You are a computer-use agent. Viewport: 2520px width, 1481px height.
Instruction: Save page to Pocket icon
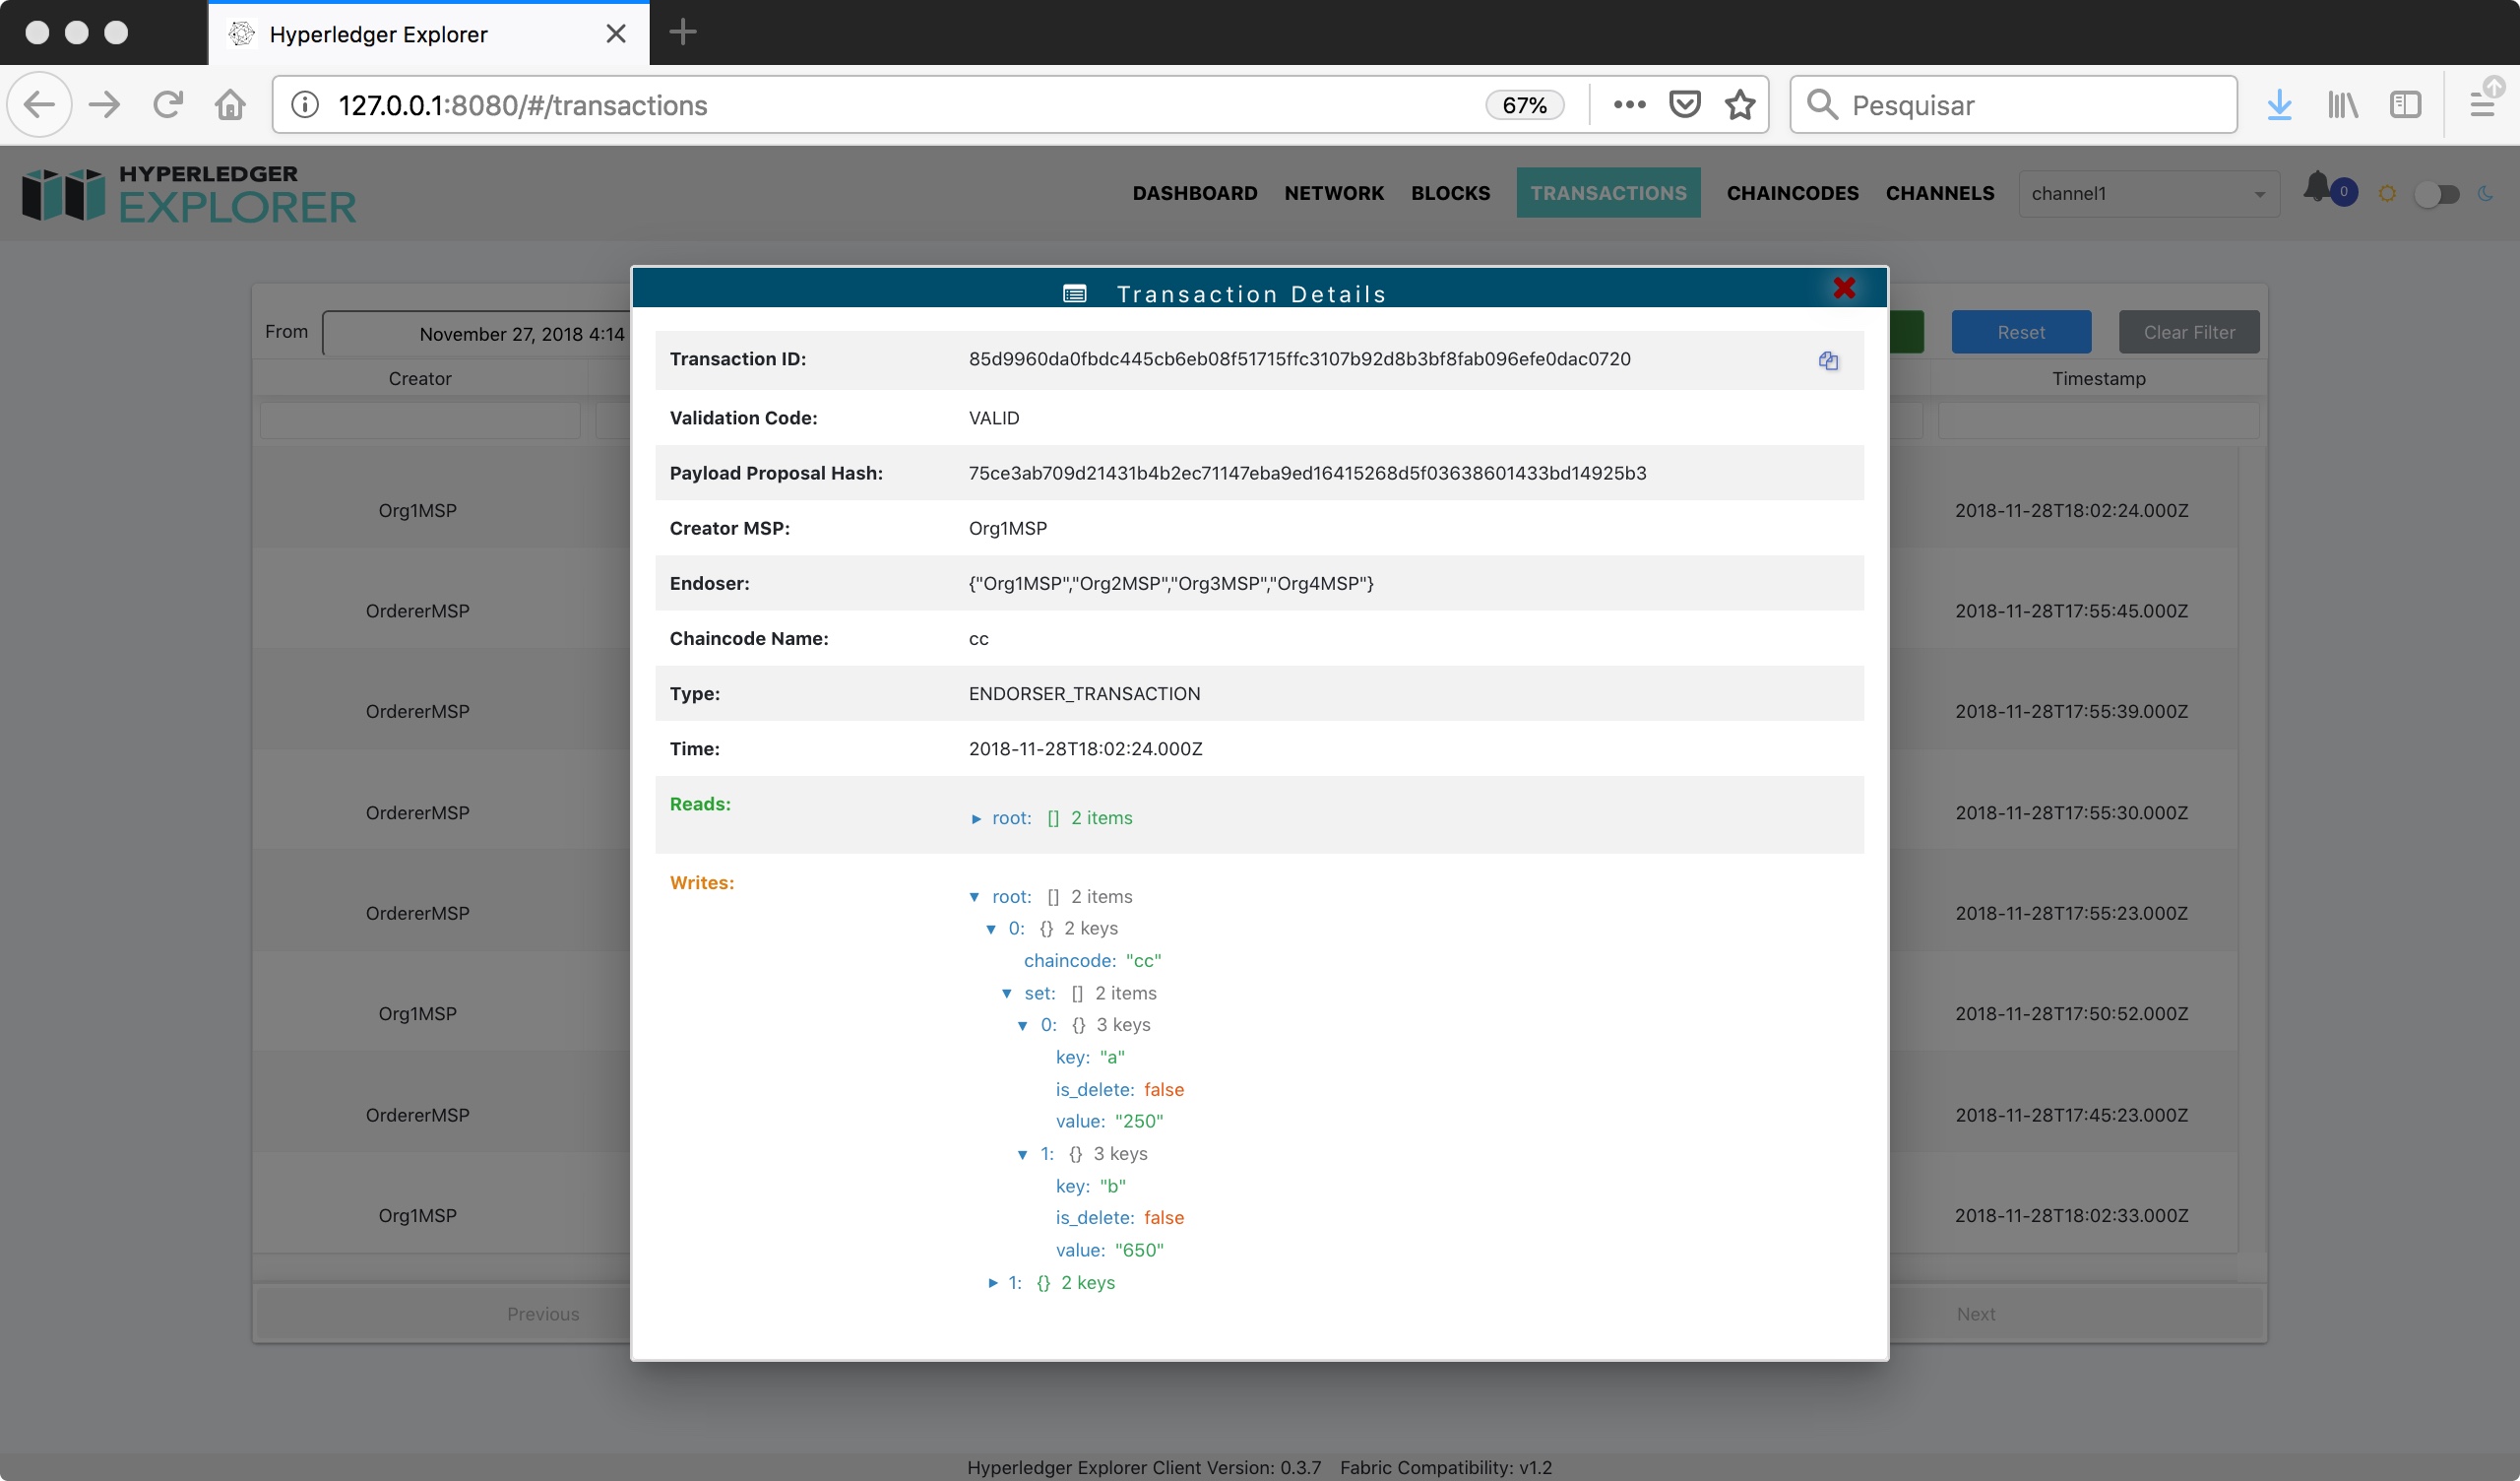pos(1685,104)
